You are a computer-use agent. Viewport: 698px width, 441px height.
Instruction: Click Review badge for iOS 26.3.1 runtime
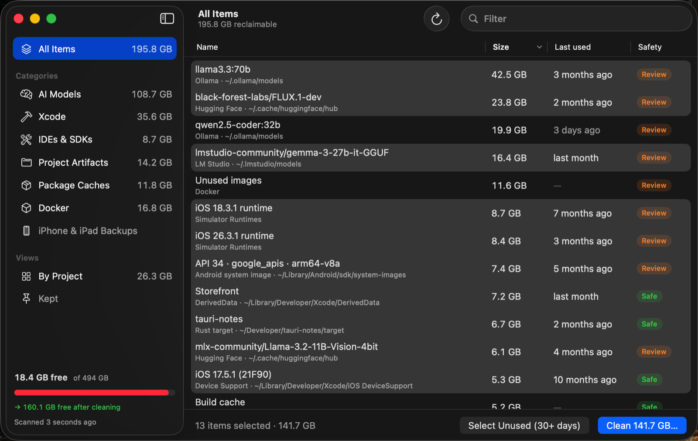coord(654,241)
